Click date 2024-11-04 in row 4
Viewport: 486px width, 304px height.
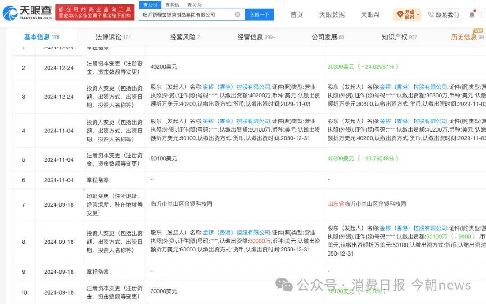tap(59, 131)
